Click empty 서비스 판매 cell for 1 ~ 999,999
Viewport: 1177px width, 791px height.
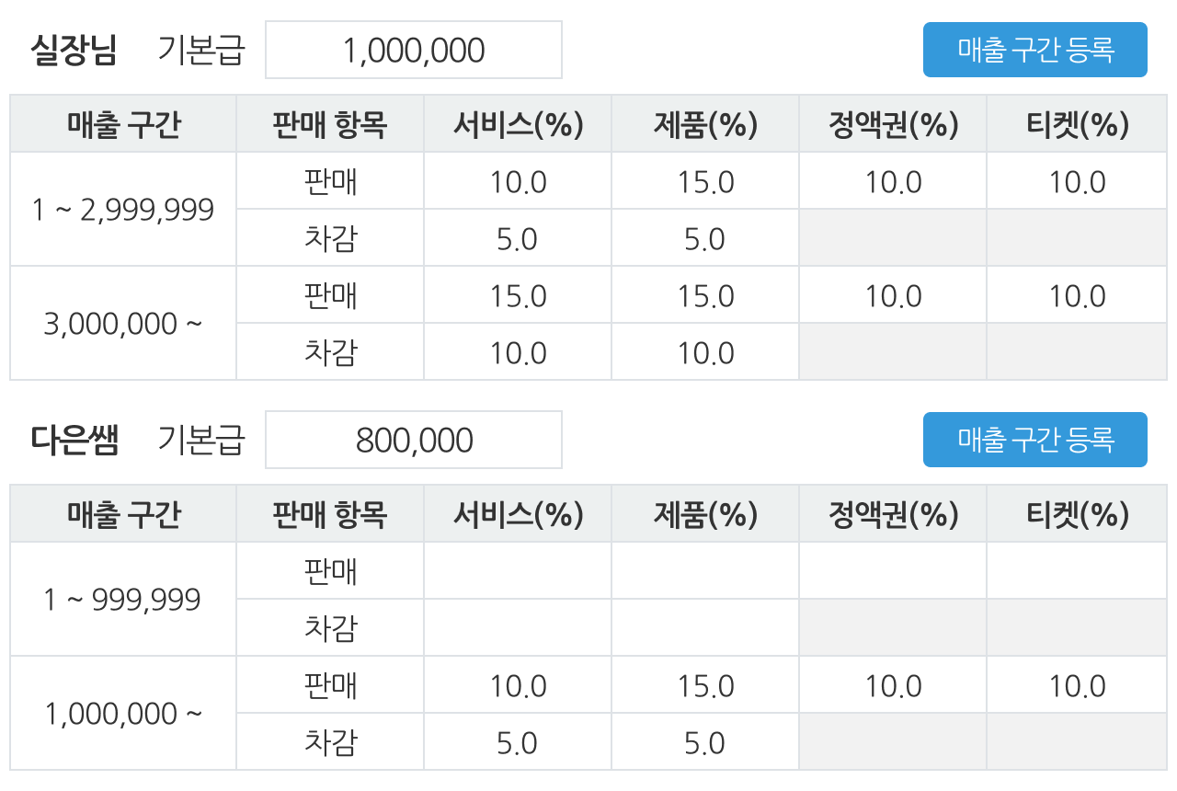coord(518,571)
